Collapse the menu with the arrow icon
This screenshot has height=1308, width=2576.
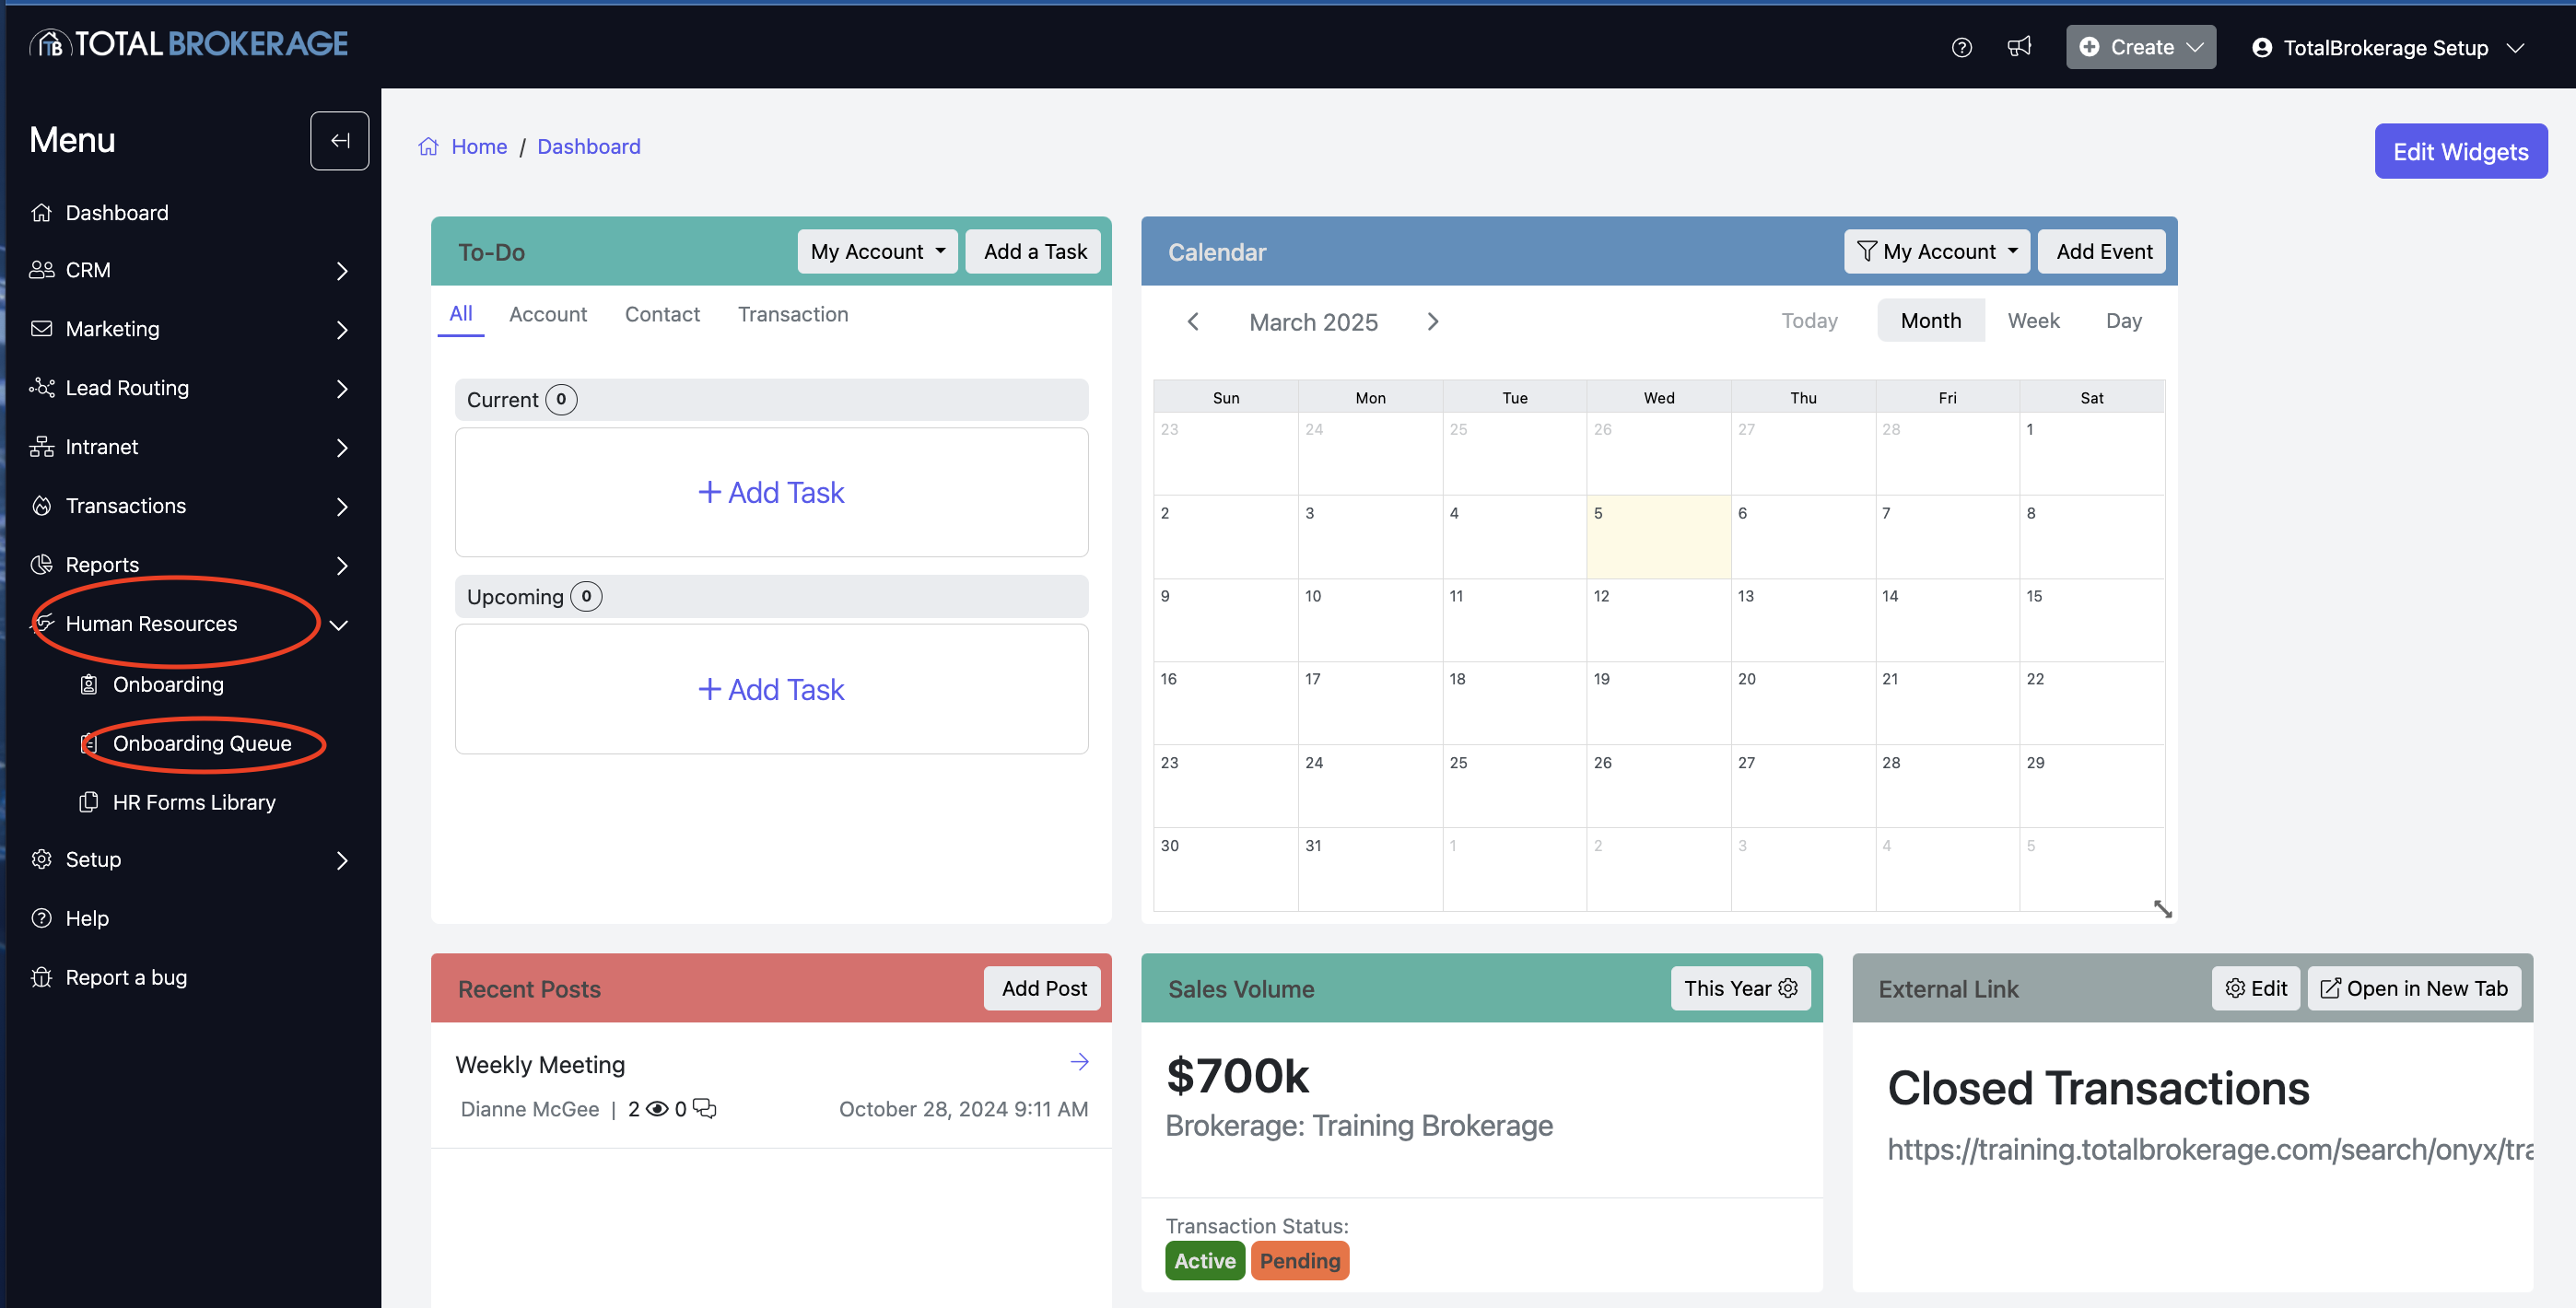[x=339, y=141]
